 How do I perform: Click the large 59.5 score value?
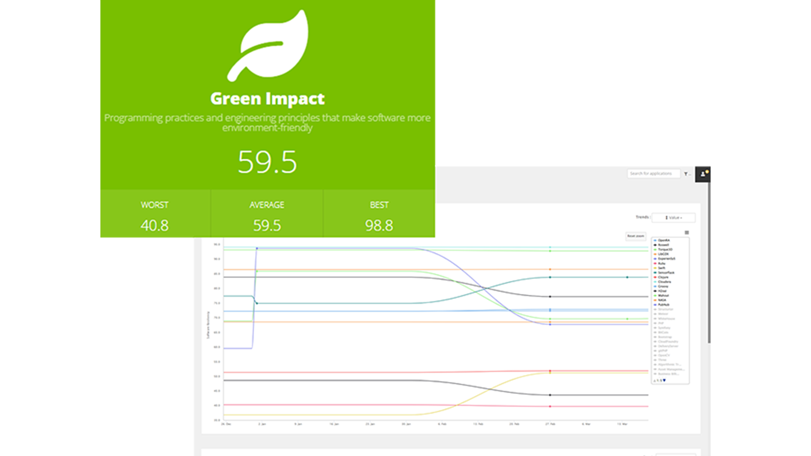[x=267, y=162]
